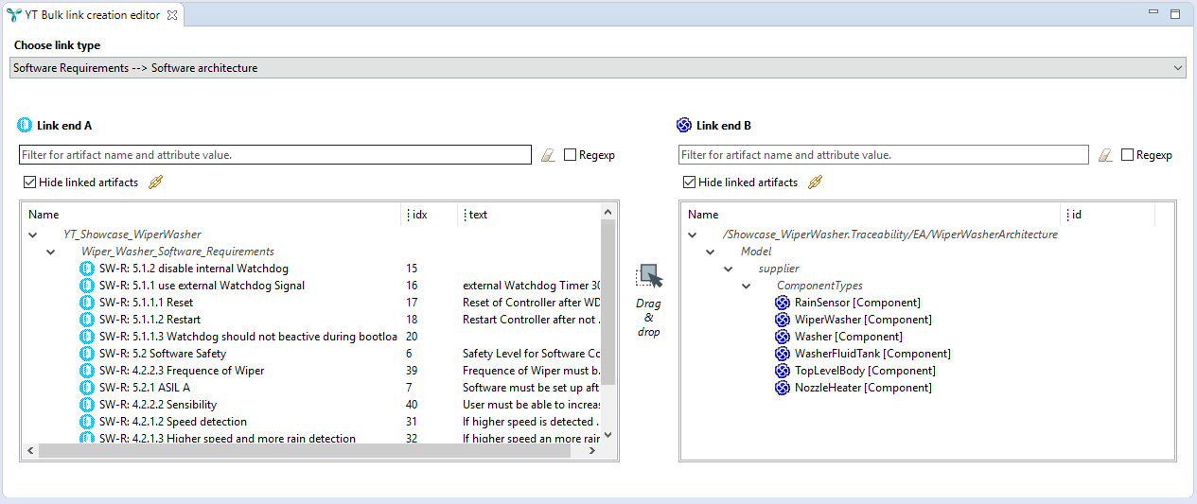
Task: Click the Drag & drop icon
Action: pos(649,276)
